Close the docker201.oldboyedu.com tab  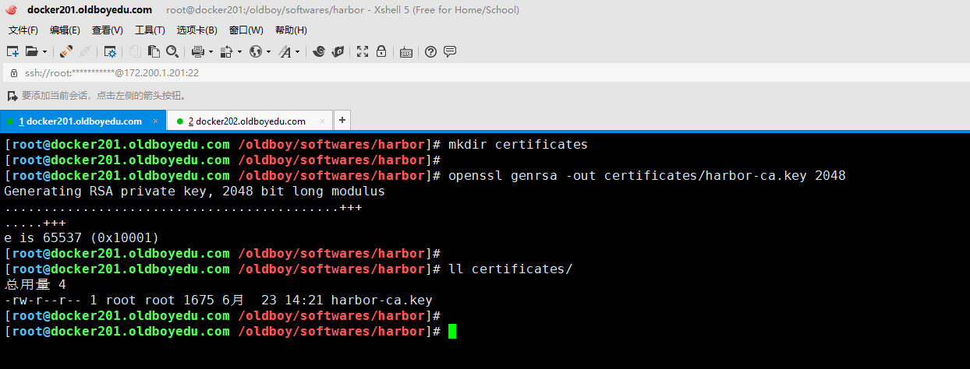(x=155, y=121)
